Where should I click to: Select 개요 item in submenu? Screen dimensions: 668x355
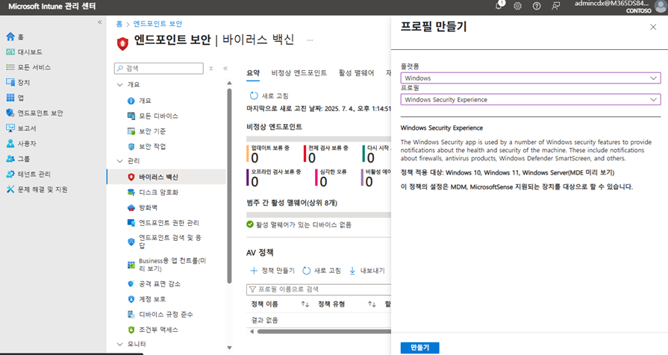coord(140,101)
